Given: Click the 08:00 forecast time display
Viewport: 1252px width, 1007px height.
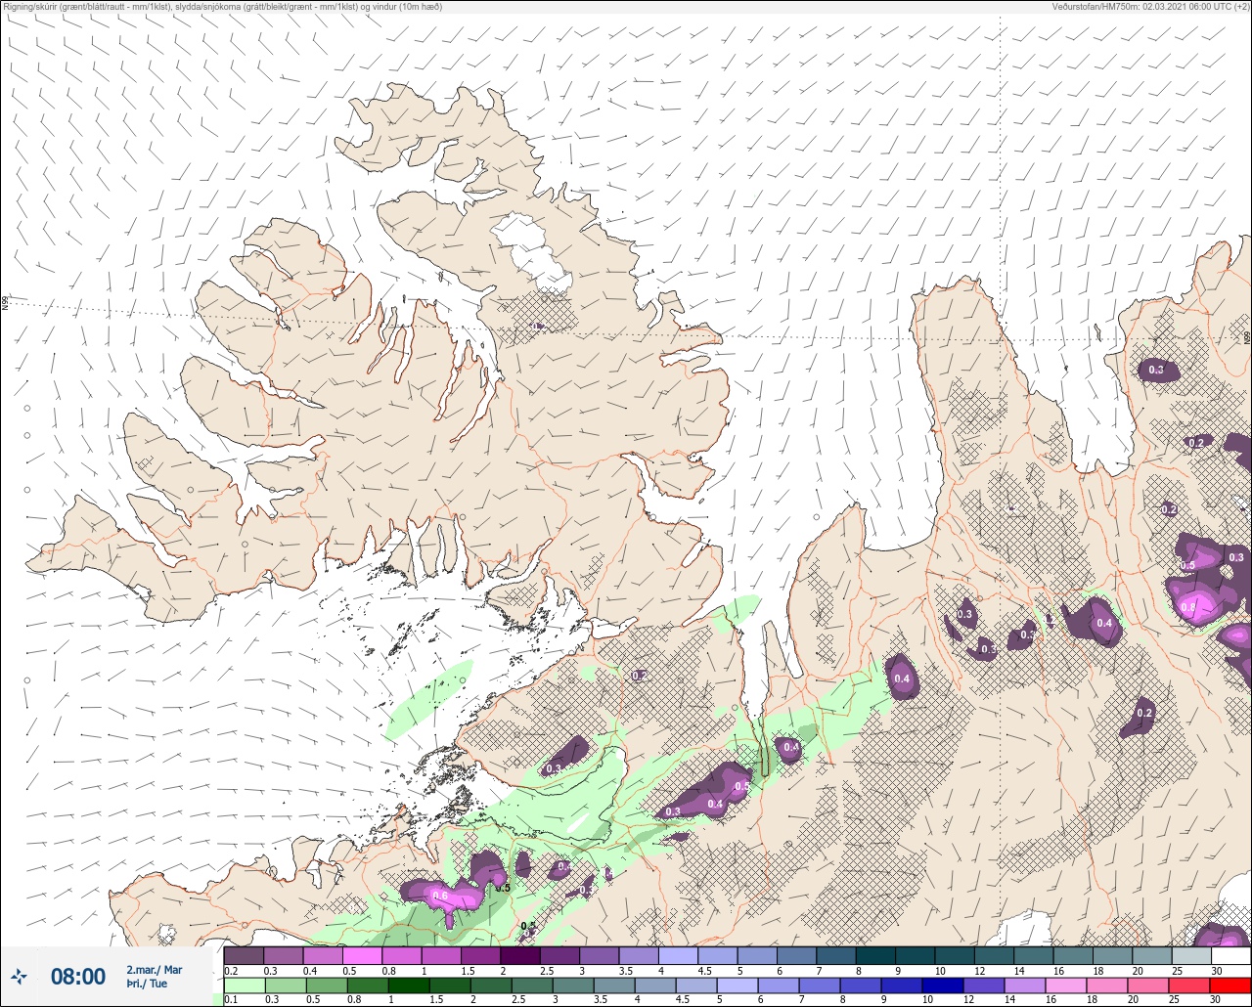Looking at the screenshot, I should pos(78,977).
